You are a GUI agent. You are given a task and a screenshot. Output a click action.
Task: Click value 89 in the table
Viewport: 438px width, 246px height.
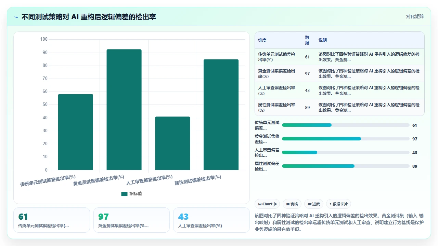pos(307,108)
